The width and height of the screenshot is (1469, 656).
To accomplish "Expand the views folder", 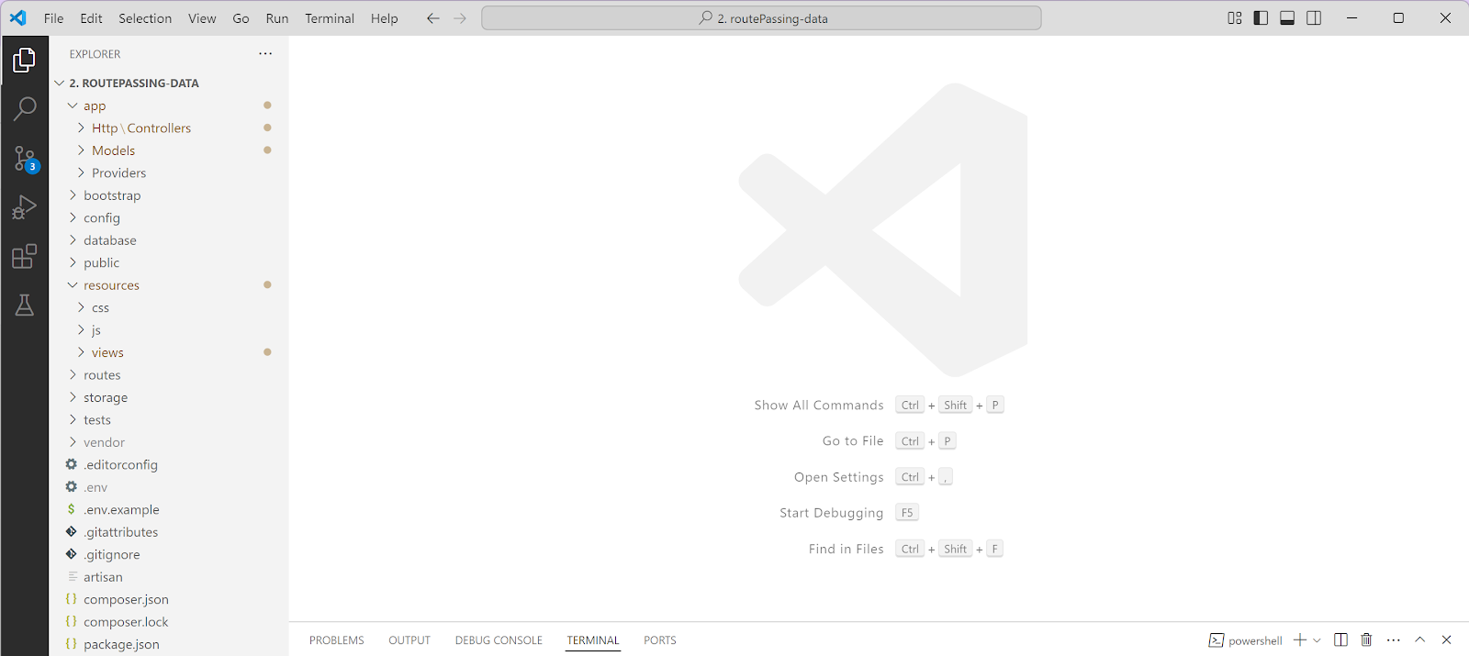I will pyautogui.click(x=169, y=353).
